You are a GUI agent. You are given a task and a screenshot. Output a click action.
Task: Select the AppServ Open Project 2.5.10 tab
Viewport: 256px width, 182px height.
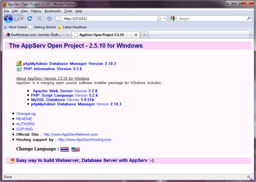pyautogui.click(x=102, y=35)
